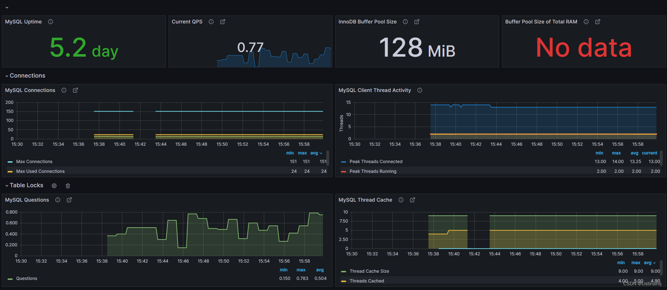Image resolution: width=667 pixels, height=290 pixels.
Task: Toggle Threads Cached series in legend
Action: (x=367, y=281)
